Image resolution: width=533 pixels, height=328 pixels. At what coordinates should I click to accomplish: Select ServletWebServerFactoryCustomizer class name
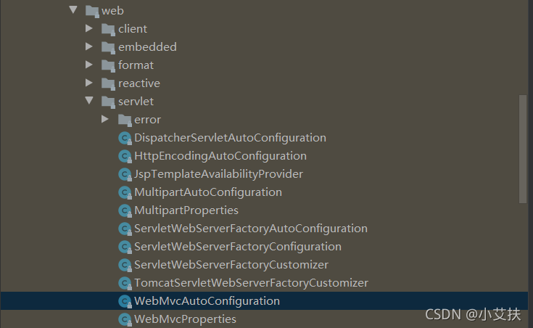point(231,265)
